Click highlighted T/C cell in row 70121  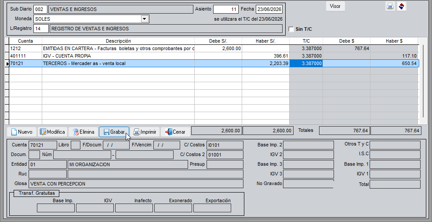[306, 63]
